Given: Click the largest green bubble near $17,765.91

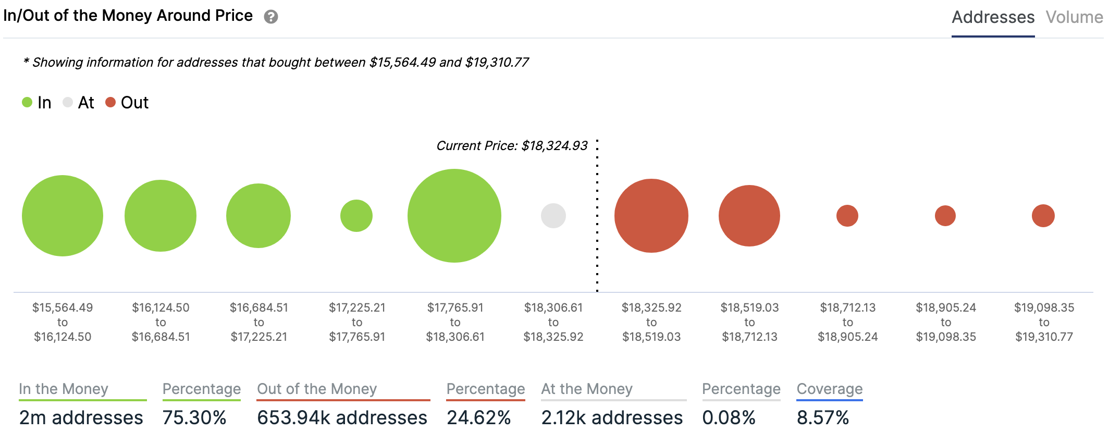Looking at the screenshot, I should 454,216.
